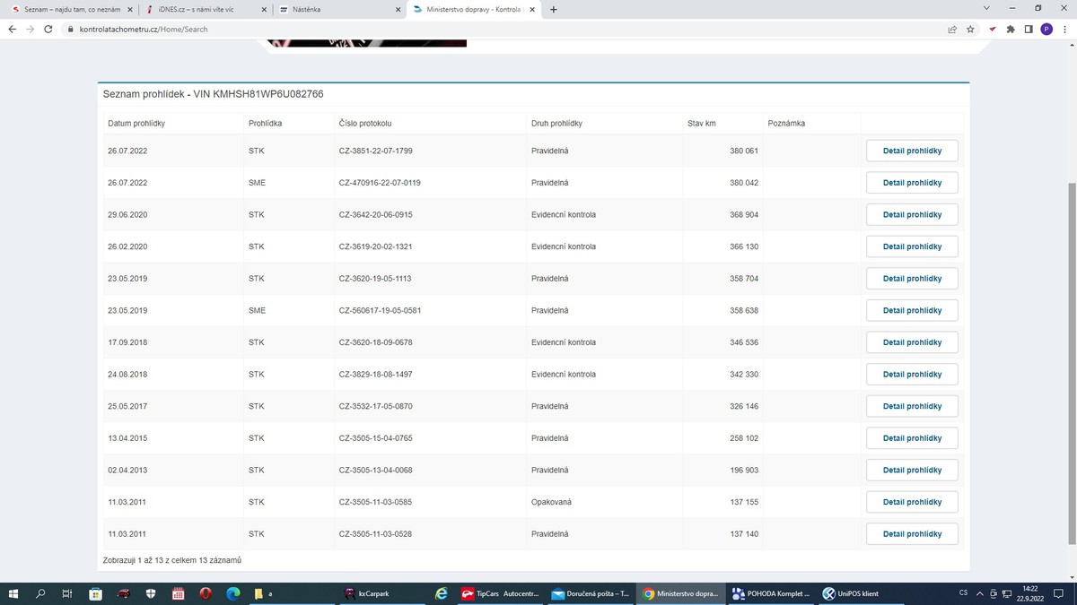This screenshot has width=1077, height=605.
Task: Click the purple profile avatar icon
Action: point(1046,29)
